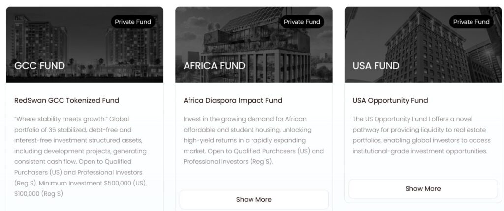The image size is (504, 211).
Task: Click Private Fund badge on USA card
Action: click(471, 22)
